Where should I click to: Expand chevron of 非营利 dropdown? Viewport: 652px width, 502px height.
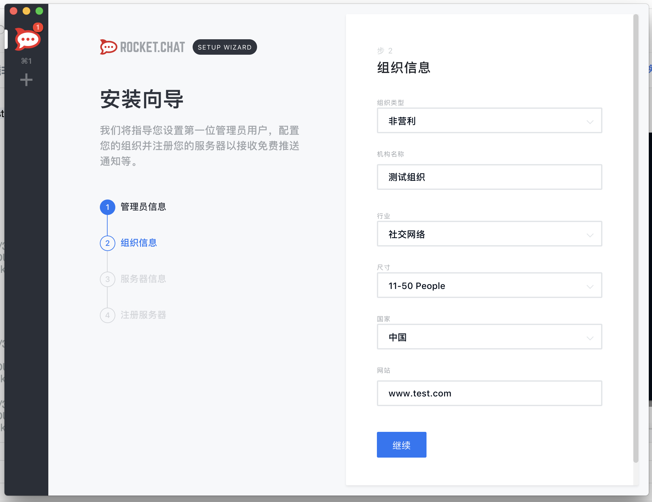590,122
